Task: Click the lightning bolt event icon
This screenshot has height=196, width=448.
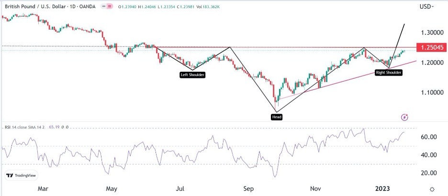Action: tap(405, 117)
